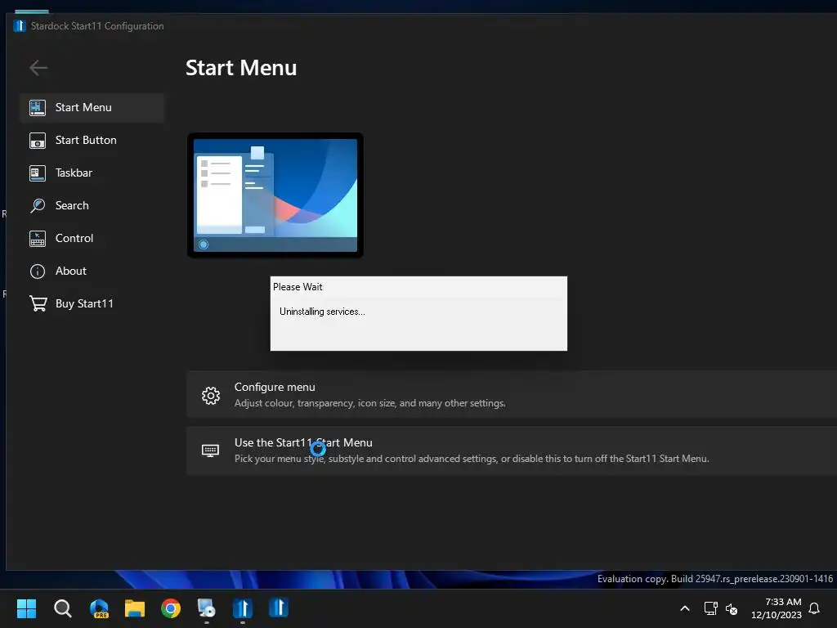Open clock showing 7:33 AM

coord(777,608)
